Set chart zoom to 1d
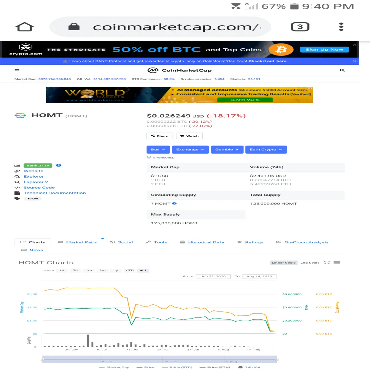The width and height of the screenshot is (370, 370). (62, 270)
